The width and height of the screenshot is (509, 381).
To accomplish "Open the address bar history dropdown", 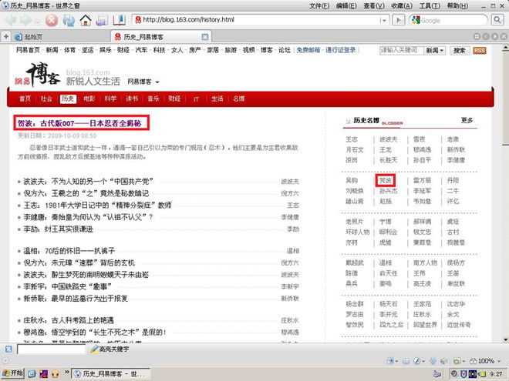I will (x=384, y=20).
